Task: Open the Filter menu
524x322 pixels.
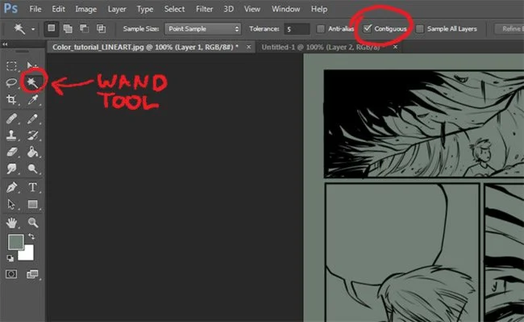Action: coord(204,9)
